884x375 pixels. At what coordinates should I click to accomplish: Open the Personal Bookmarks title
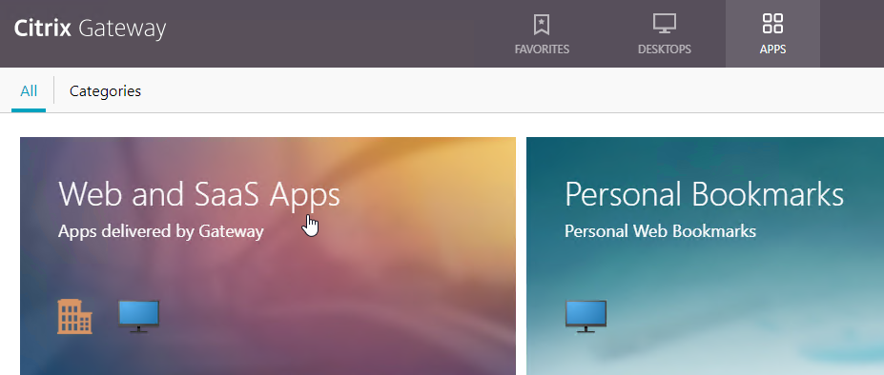click(704, 194)
